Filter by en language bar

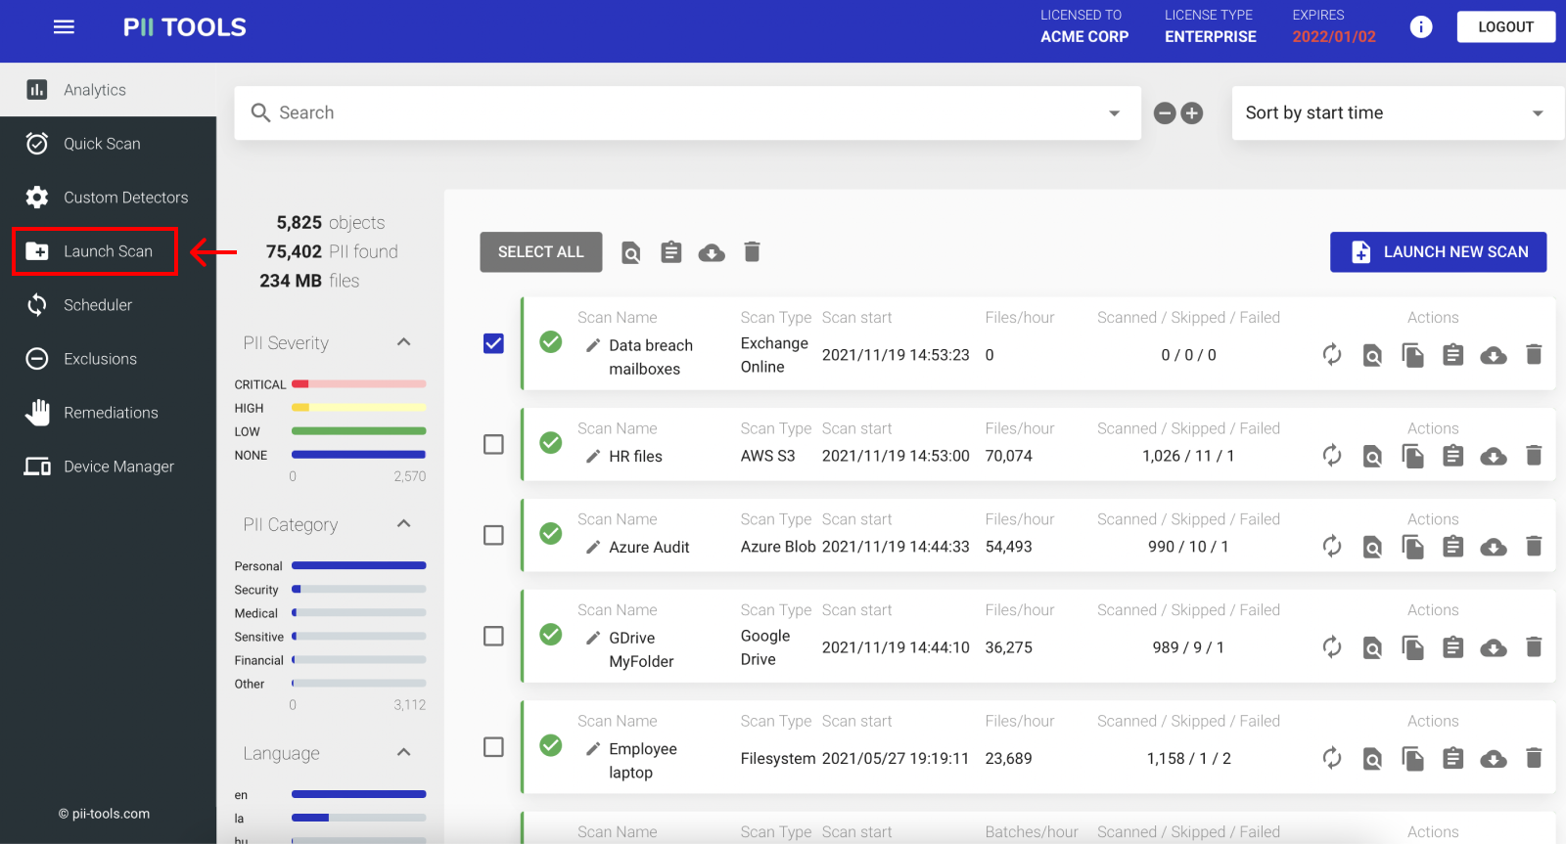[358, 794]
